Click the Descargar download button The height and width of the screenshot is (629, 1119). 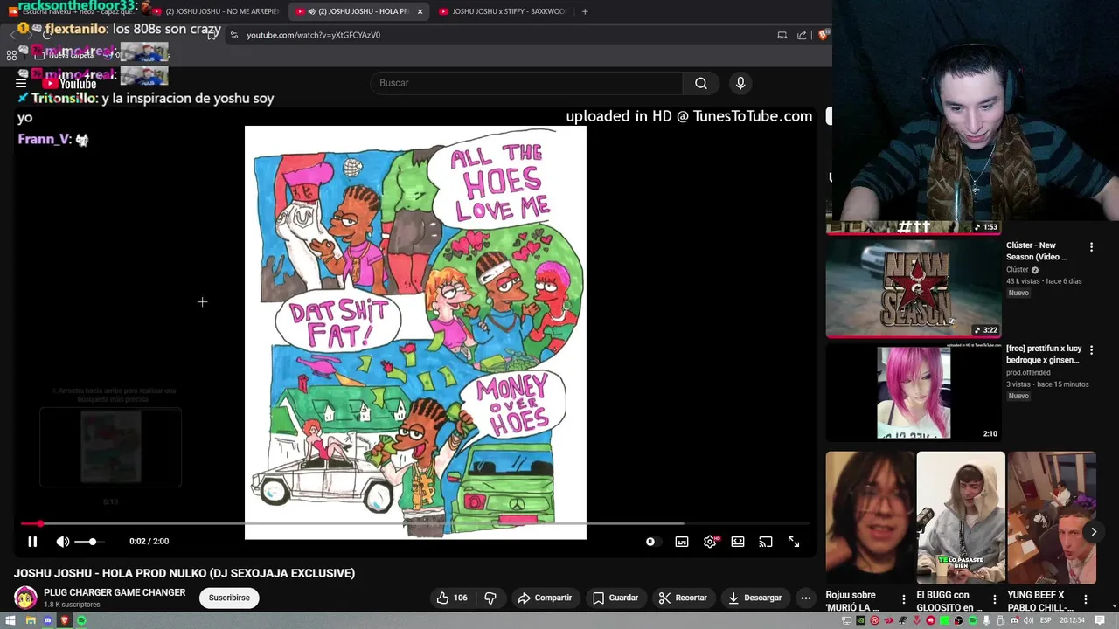tap(754, 598)
